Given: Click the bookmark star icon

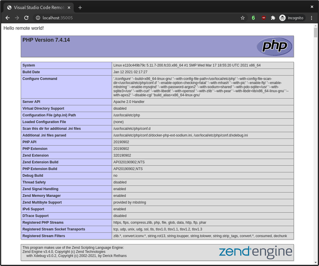Looking at the screenshot, I should click(243, 18).
